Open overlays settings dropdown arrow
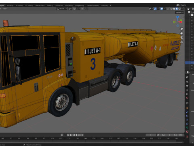Viewport: 194px width, 146px height. 164,9
